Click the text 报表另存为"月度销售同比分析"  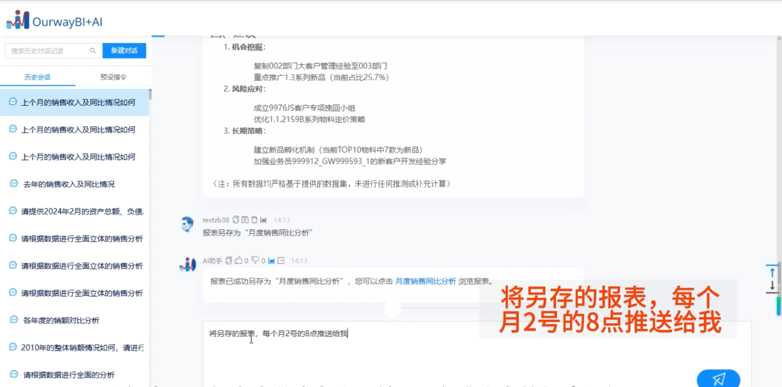(x=257, y=233)
